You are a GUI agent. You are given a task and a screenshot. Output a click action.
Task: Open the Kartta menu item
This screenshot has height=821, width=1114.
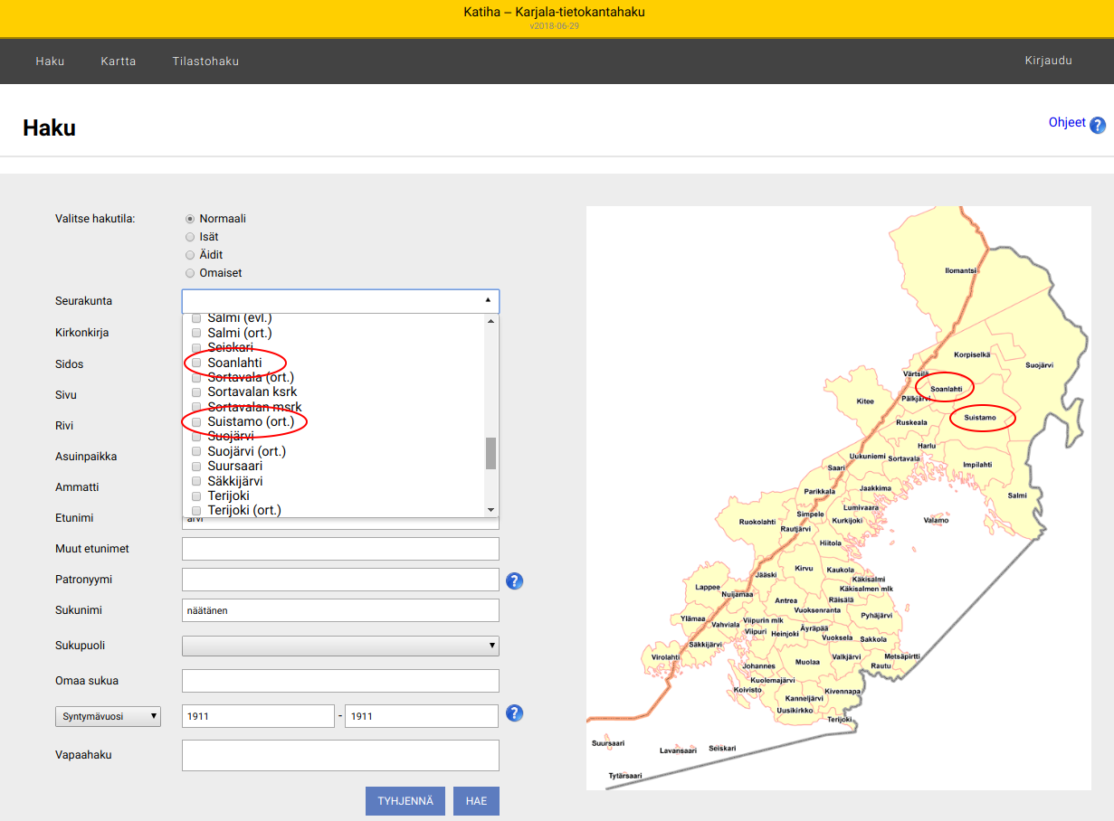coord(119,61)
